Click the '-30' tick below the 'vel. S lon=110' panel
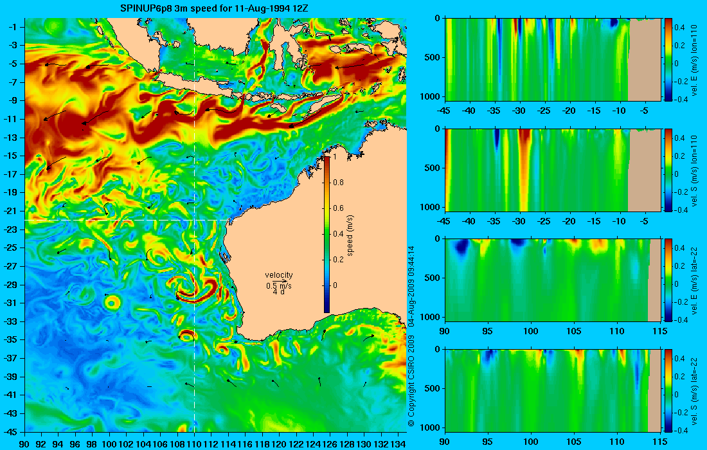 [519, 221]
